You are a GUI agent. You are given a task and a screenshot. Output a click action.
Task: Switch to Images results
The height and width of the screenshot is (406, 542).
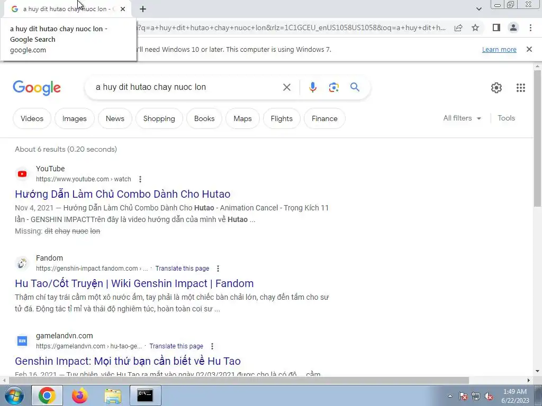[74, 118]
